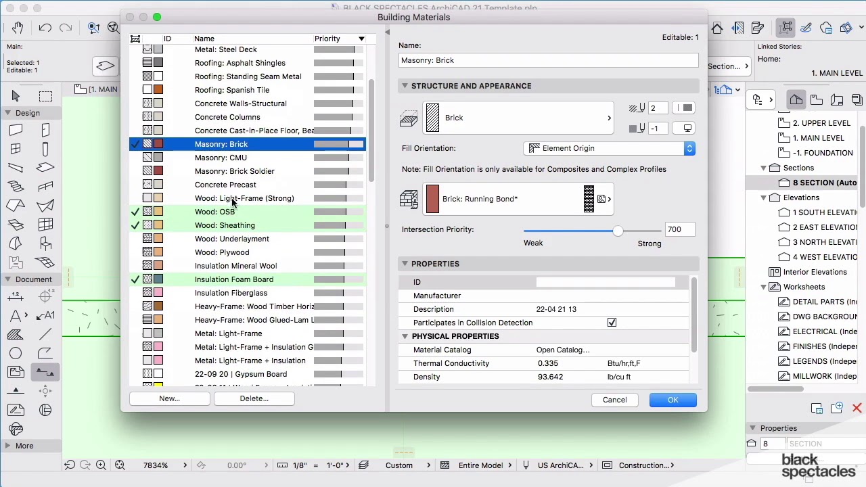
Task: Select the Mesh tool in the Design toolbox
Action: pos(45,262)
